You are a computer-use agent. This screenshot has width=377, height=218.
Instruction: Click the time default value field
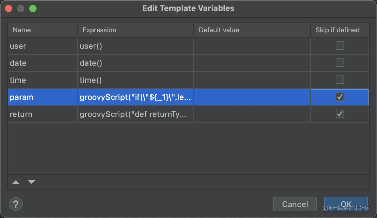tap(252, 80)
